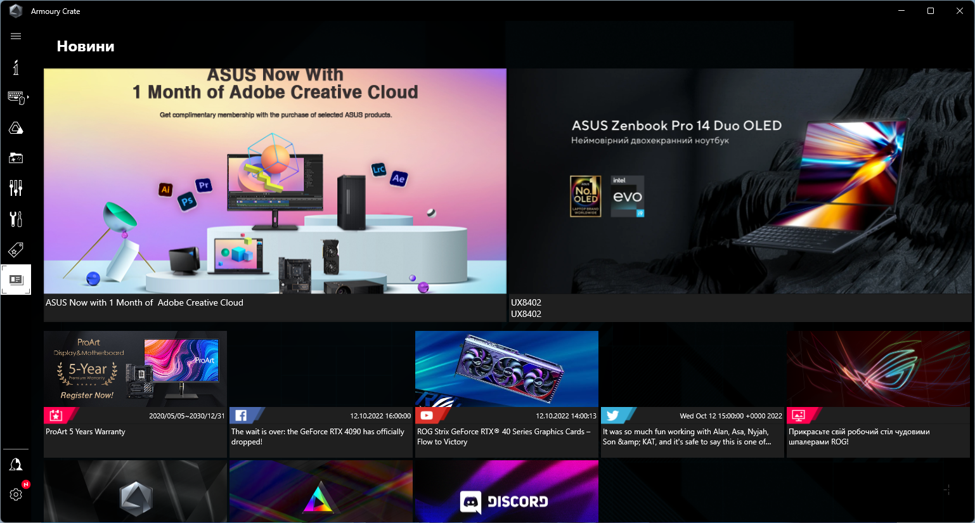Click the wallpaper icon on the ROG wallpapers card
The height and width of the screenshot is (523, 975).
[799, 416]
